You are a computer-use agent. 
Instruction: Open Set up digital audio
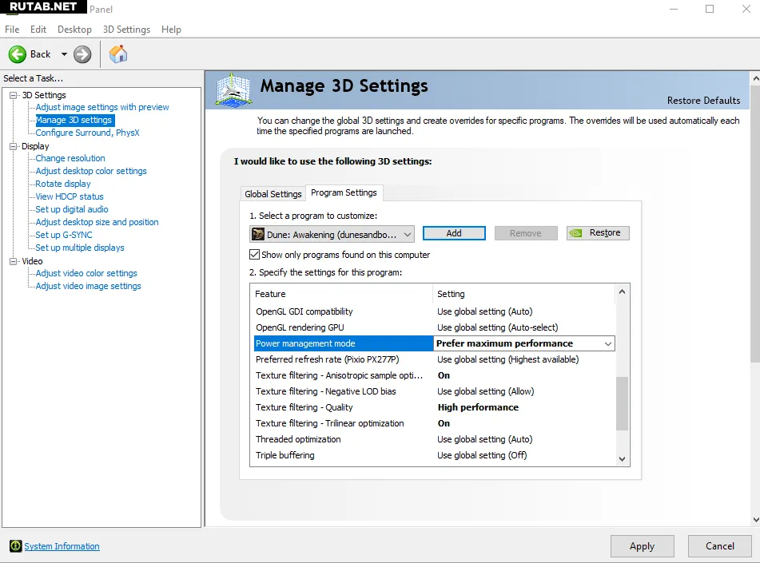[x=72, y=209]
